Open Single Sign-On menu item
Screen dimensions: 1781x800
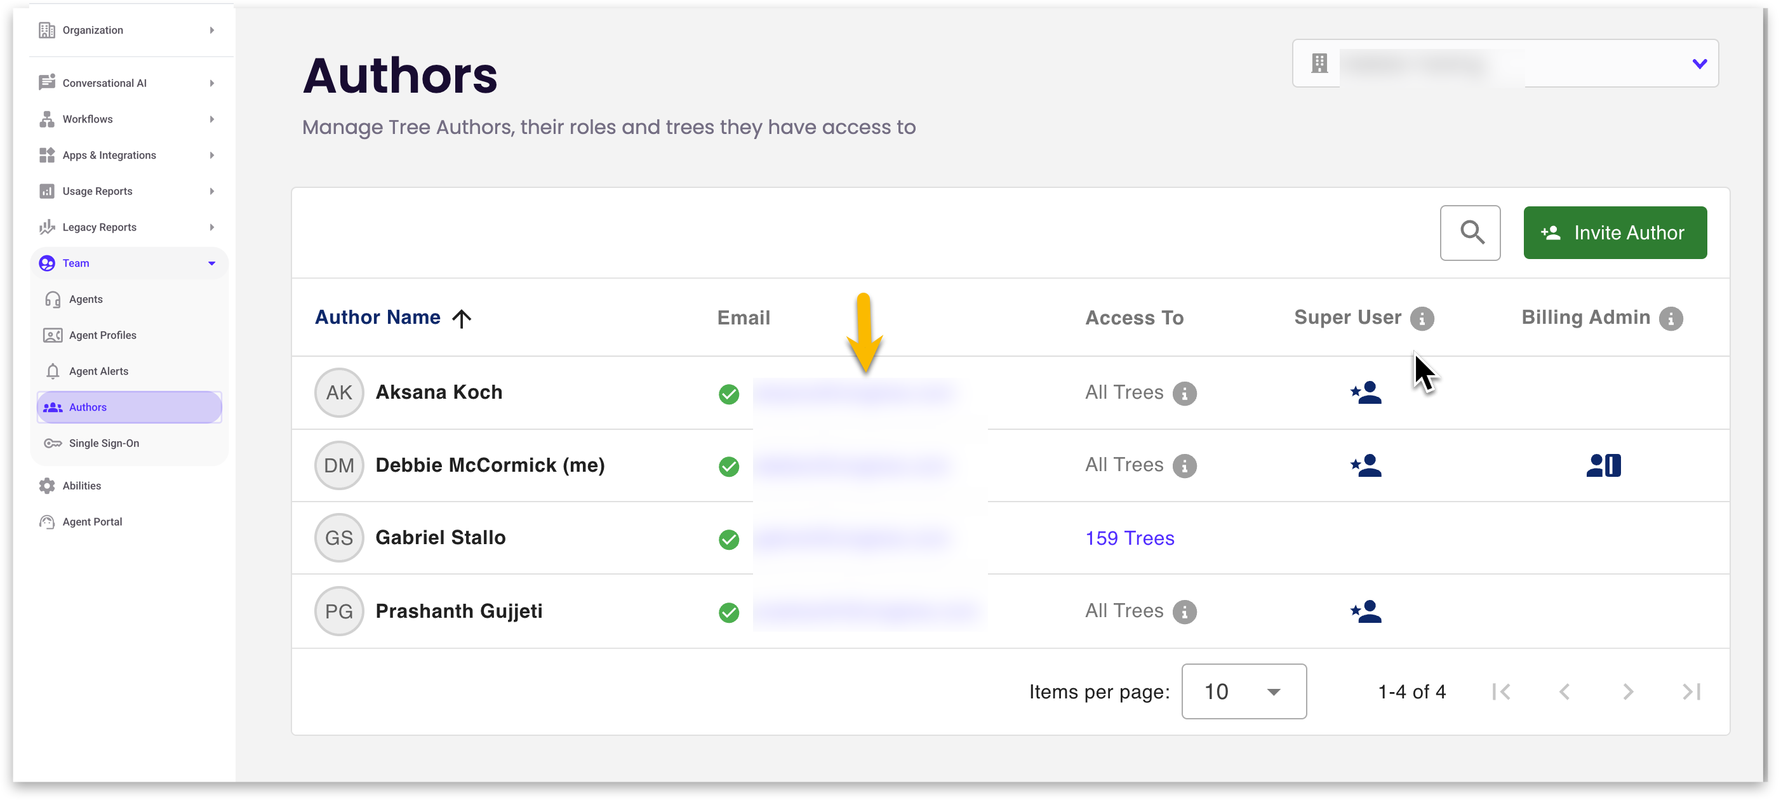tap(103, 443)
